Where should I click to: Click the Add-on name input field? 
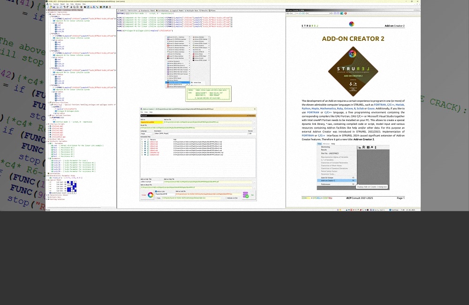[151, 122]
